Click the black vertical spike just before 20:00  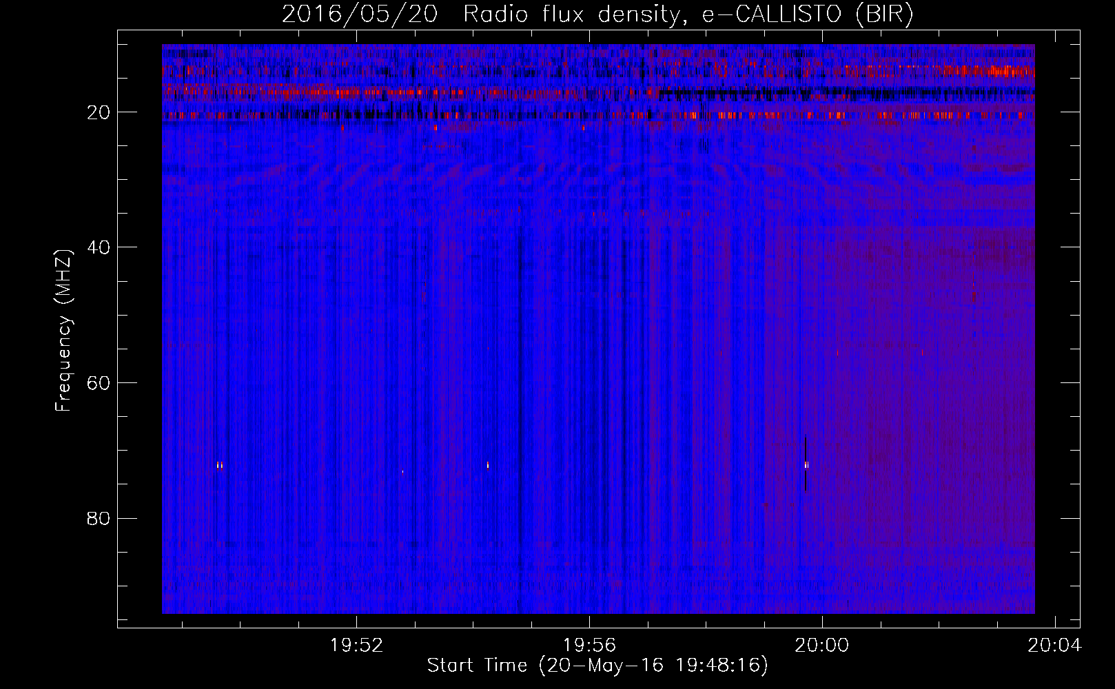pos(806,463)
